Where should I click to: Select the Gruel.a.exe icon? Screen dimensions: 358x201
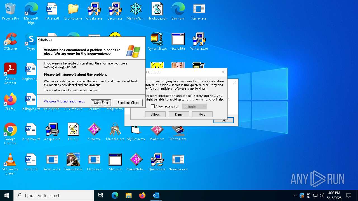(94, 11)
